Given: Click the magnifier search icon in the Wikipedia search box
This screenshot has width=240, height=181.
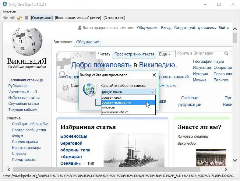Looking at the screenshot, I should 226,53.
